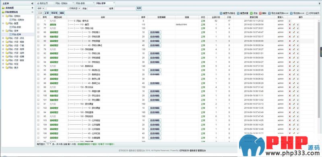322x157 pixels.
Task: Click the first reset toolbar button, left of 重置数量
Action: coord(227,13)
